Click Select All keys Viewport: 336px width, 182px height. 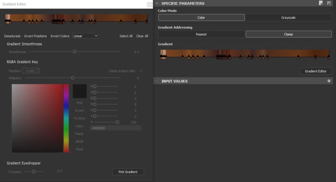[x=126, y=36]
